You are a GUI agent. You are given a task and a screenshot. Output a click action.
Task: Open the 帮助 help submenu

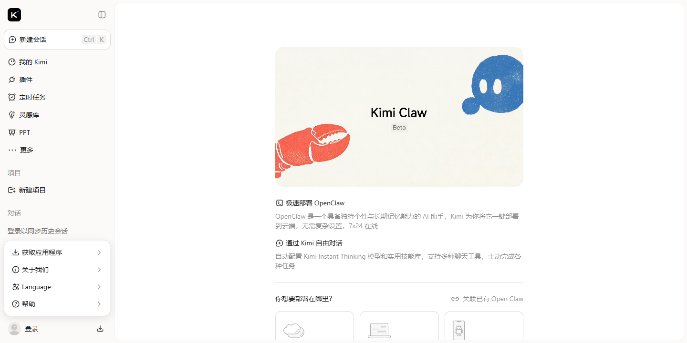(57, 304)
